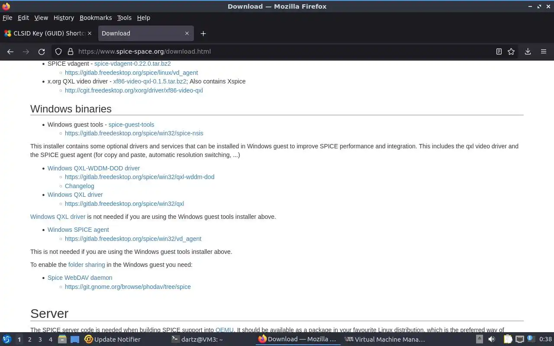Close the Download tab
The width and height of the screenshot is (554, 346).
point(187,33)
